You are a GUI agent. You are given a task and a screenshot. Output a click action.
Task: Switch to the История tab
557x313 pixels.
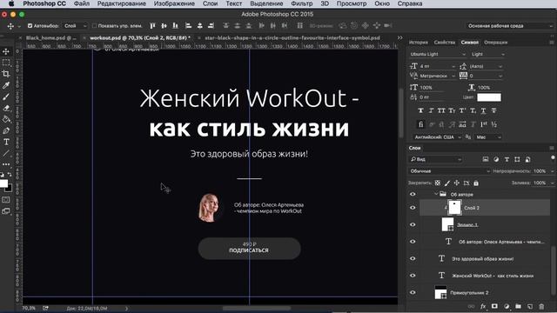(418, 43)
